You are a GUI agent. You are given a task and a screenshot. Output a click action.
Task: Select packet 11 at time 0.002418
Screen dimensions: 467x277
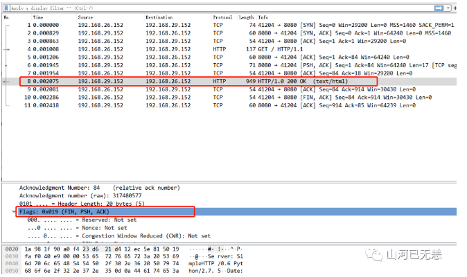tap(229, 106)
